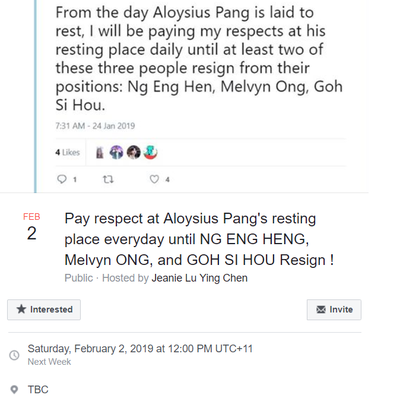Viewport: 400px width, 401px height.
Task: Click the event title text
Action: pos(199,239)
